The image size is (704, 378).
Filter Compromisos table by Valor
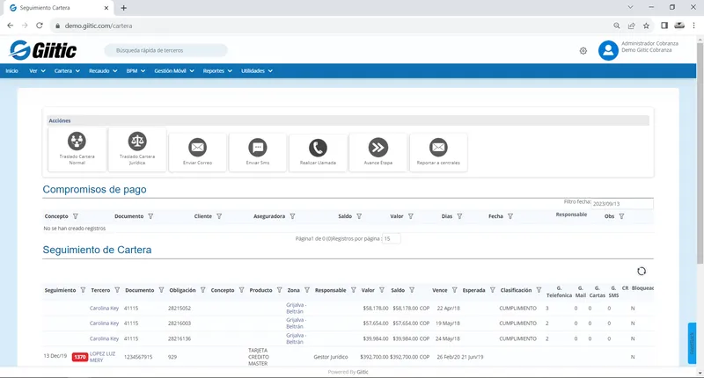tap(410, 216)
